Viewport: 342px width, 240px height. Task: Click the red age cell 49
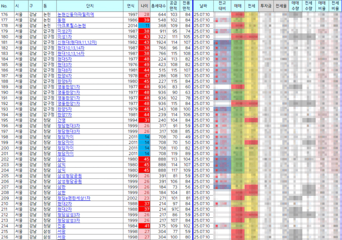tap(144, 64)
